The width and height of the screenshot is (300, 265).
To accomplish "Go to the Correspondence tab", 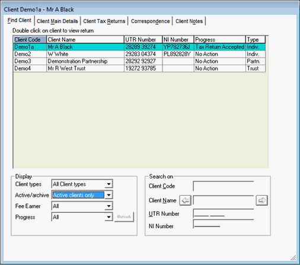I will (x=151, y=21).
